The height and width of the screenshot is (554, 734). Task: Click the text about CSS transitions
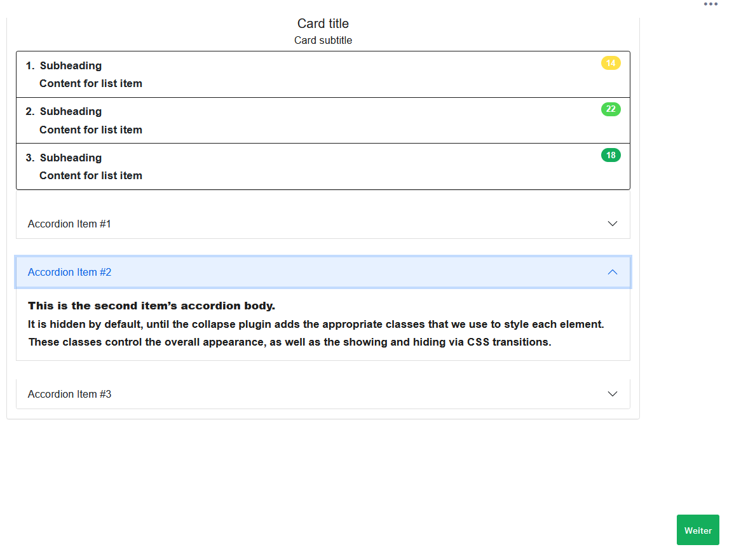point(290,342)
